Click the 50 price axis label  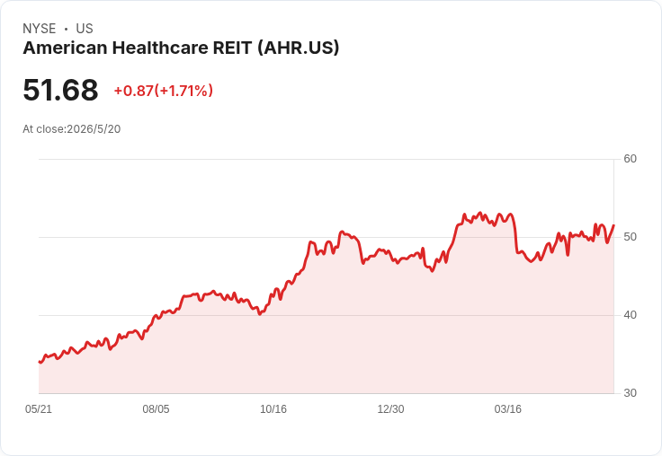(x=630, y=237)
